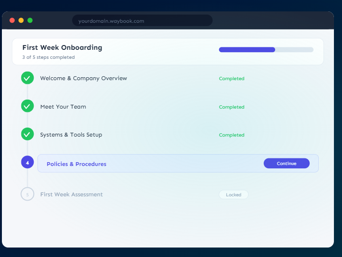Image resolution: width=342 pixels, height=257 pixels.
Task: Close the window with the red button
Action: pyautogui.click(x=12, y=20)
